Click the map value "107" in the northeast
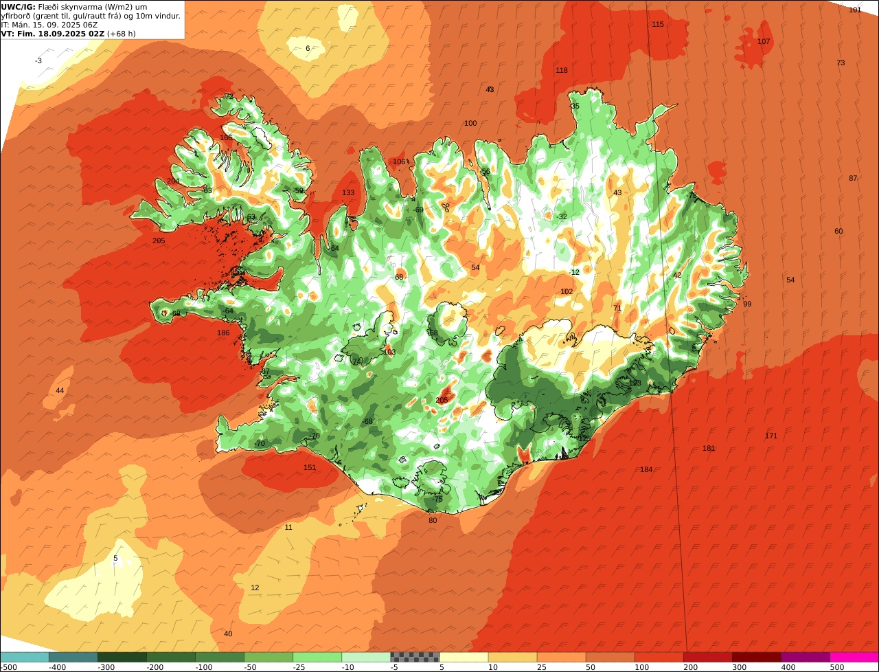This screenshot has height=672, width=879. (764, 41)
